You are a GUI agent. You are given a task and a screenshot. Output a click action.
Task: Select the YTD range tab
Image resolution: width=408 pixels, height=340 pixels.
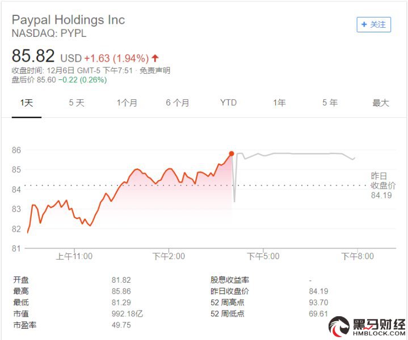click(x=228, y=103)
